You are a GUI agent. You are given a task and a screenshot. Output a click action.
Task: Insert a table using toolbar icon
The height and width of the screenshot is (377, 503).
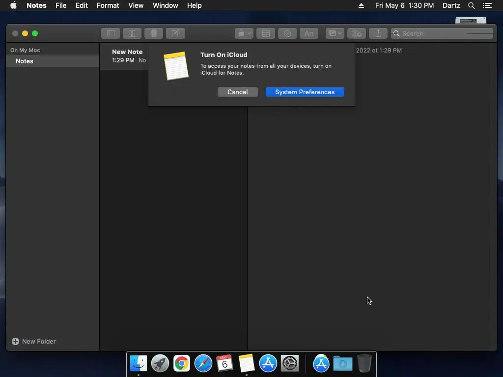pos(266,33)
